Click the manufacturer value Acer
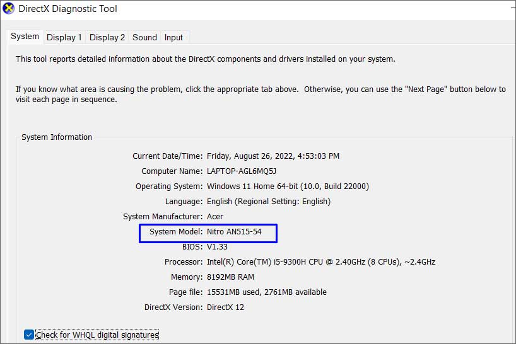Screen dimensions: 516x344 (215, 217)
